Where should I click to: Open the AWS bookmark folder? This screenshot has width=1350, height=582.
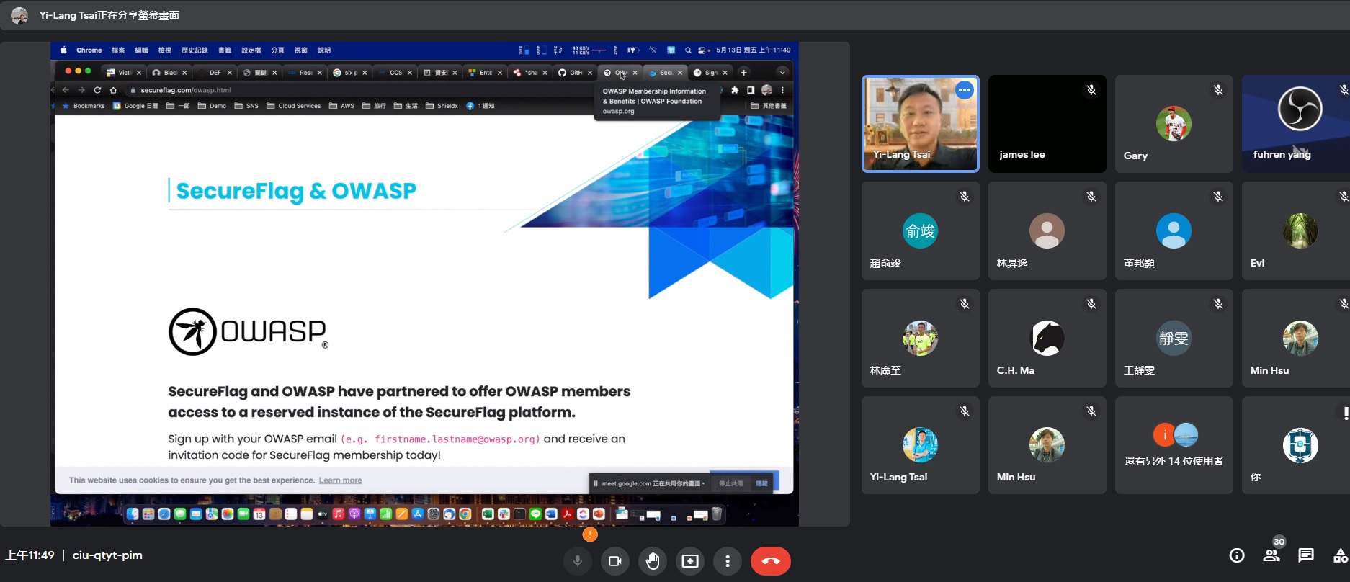click(x=341, y=106)
